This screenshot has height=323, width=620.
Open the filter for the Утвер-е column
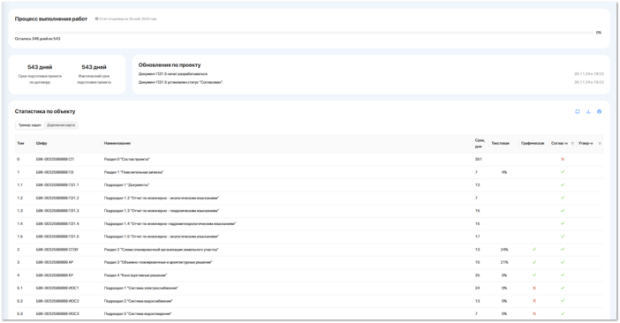pos(600,143)
